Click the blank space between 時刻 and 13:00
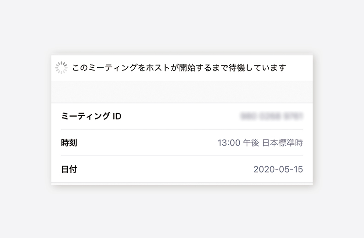This screenshot has width=364, height=238. point(147,143)
